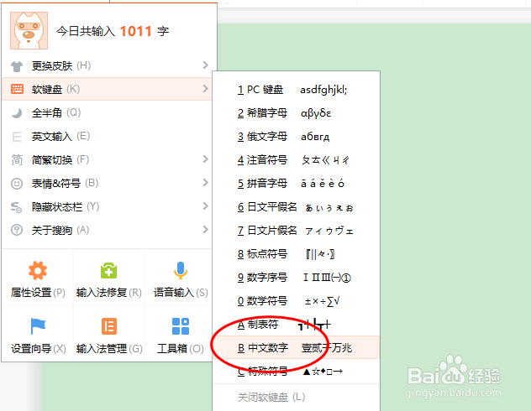Click the αβγδε preview text
Screen dimensions: 531x411
tap(316, 113)
